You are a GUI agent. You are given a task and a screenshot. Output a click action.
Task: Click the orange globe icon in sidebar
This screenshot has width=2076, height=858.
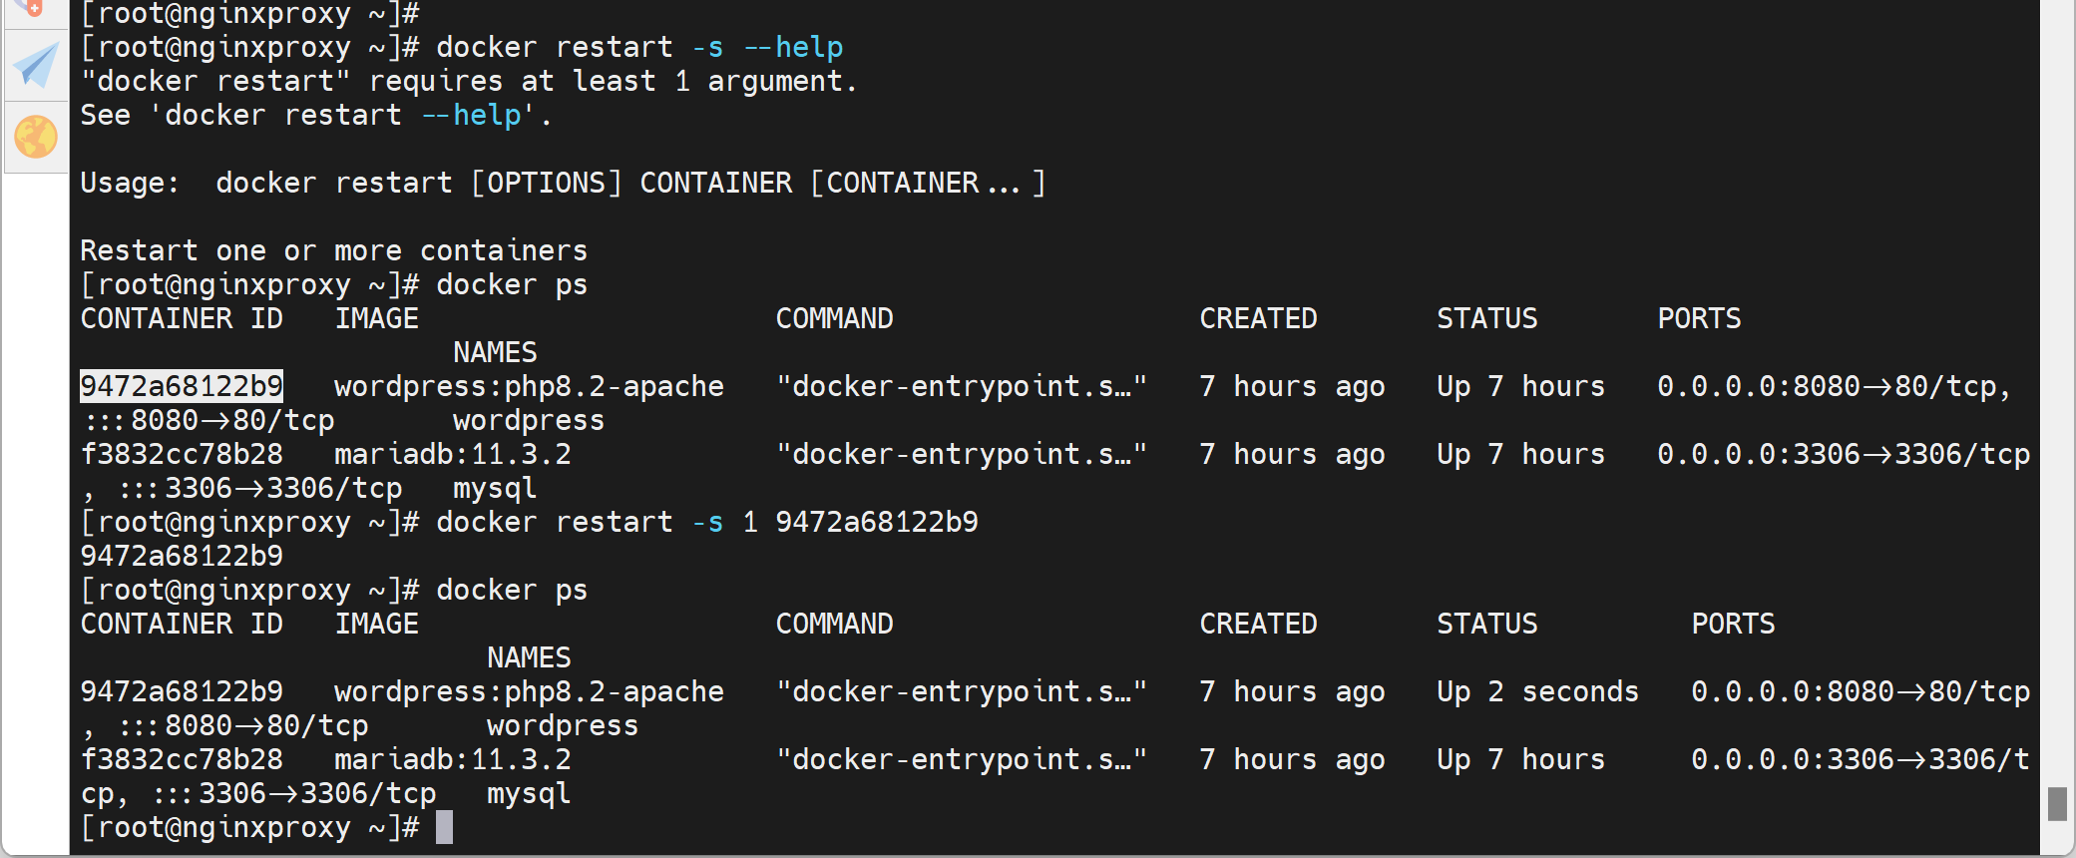(x=36, y=137)
